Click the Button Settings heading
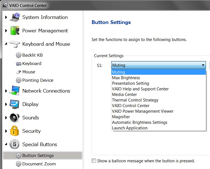This screenshot has width=210, height=169. point(111,22)
